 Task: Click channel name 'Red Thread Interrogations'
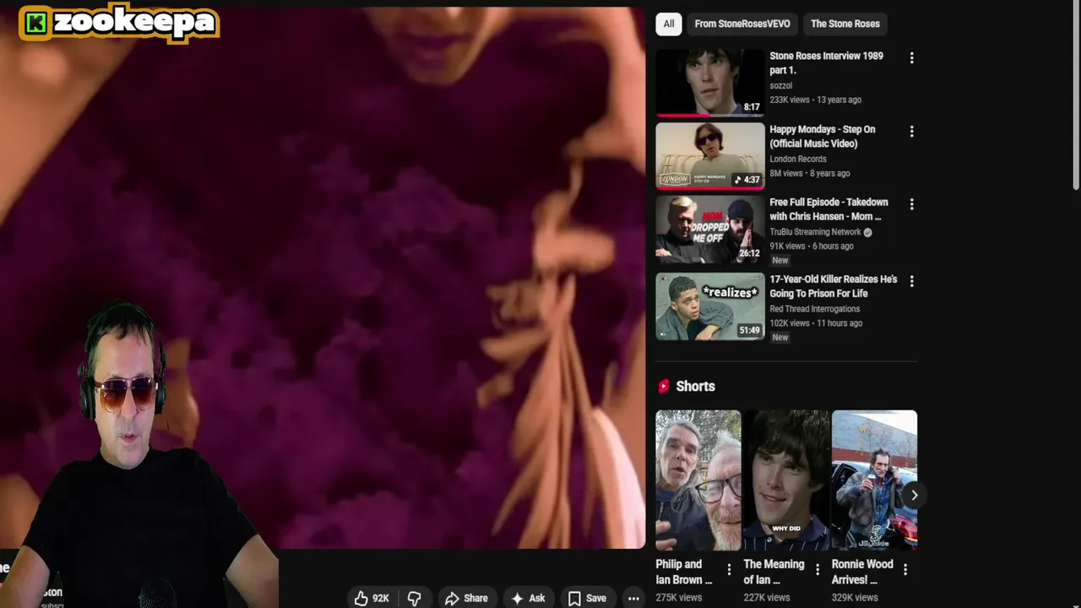tap(814, 308)
